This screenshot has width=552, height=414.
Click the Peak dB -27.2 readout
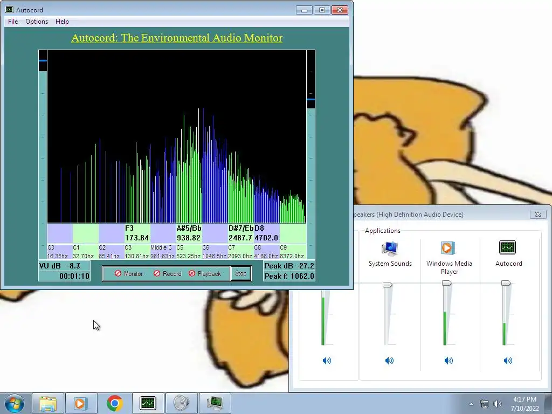pyautogui.click(x=289, y=266)
